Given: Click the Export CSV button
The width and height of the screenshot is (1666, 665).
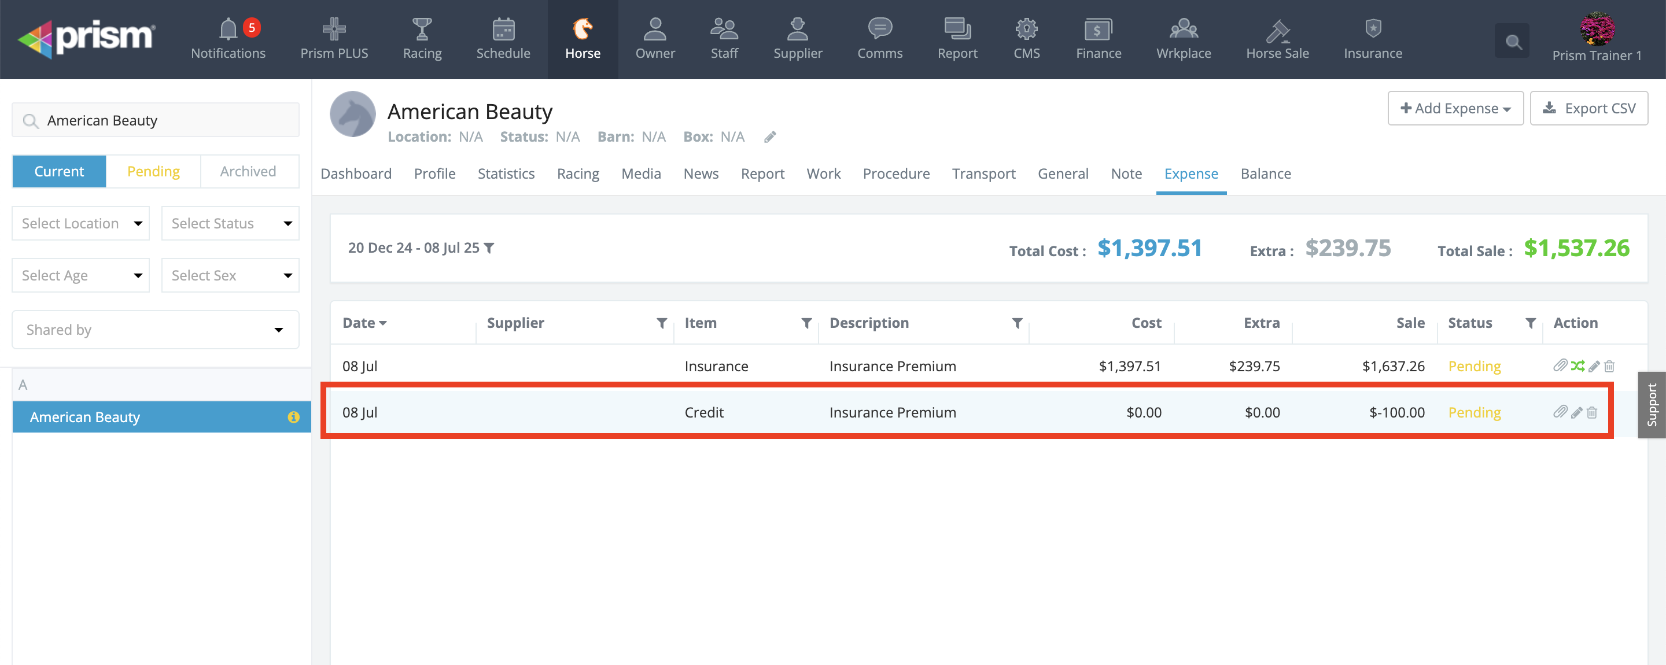Looking at the screenshot, I should [1589, 109].
